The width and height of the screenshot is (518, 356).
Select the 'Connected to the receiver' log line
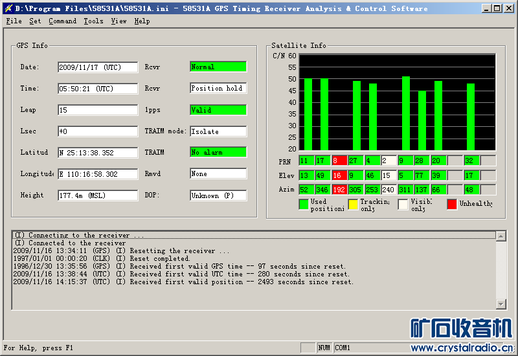254,243
